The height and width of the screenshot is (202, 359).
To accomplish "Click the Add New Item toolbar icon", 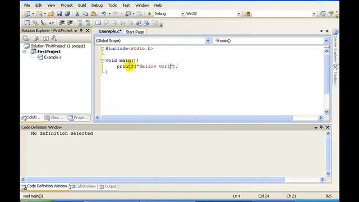I will pos(39,13).
